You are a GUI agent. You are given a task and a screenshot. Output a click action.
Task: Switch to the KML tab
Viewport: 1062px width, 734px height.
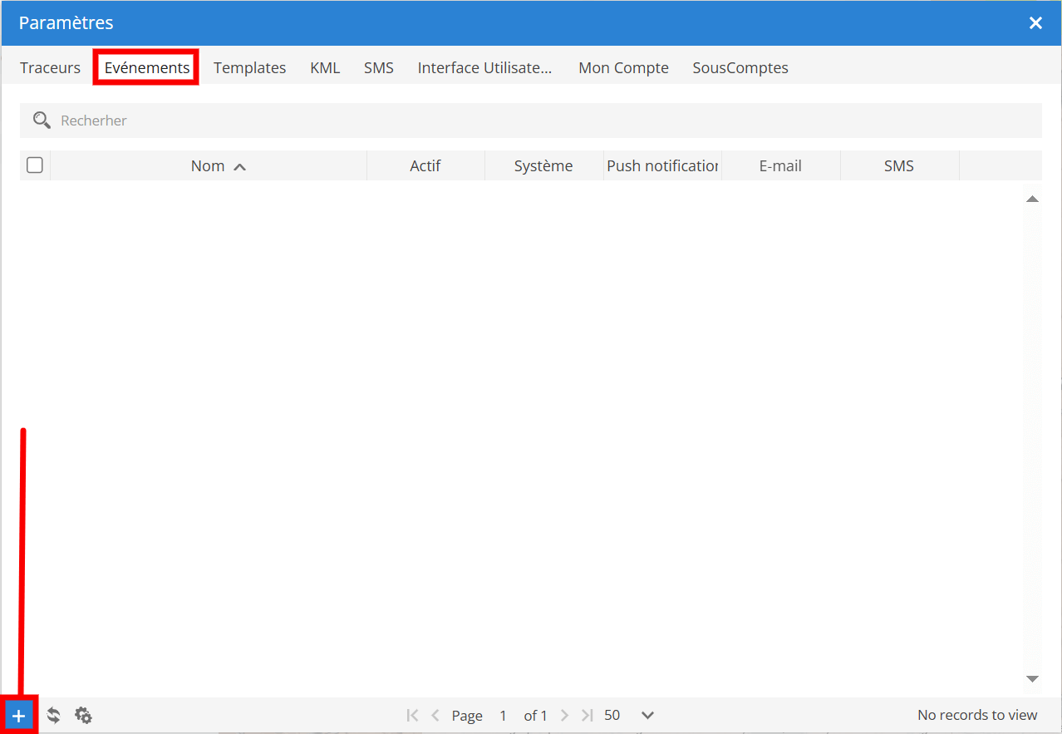(325, 68)
